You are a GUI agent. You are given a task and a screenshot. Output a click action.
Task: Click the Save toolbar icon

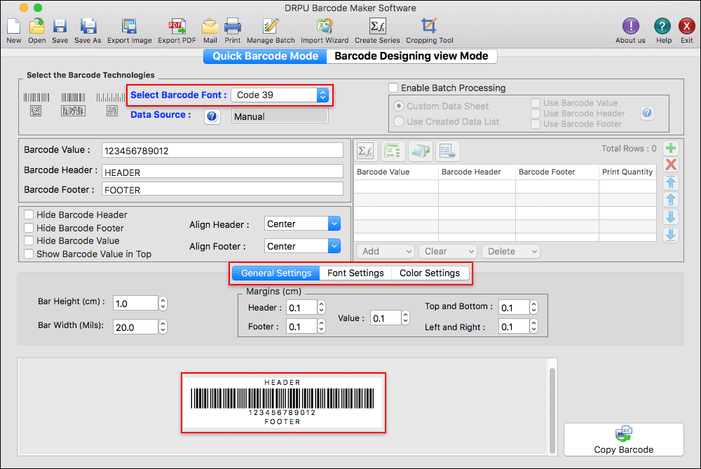[x=60, y=27]
